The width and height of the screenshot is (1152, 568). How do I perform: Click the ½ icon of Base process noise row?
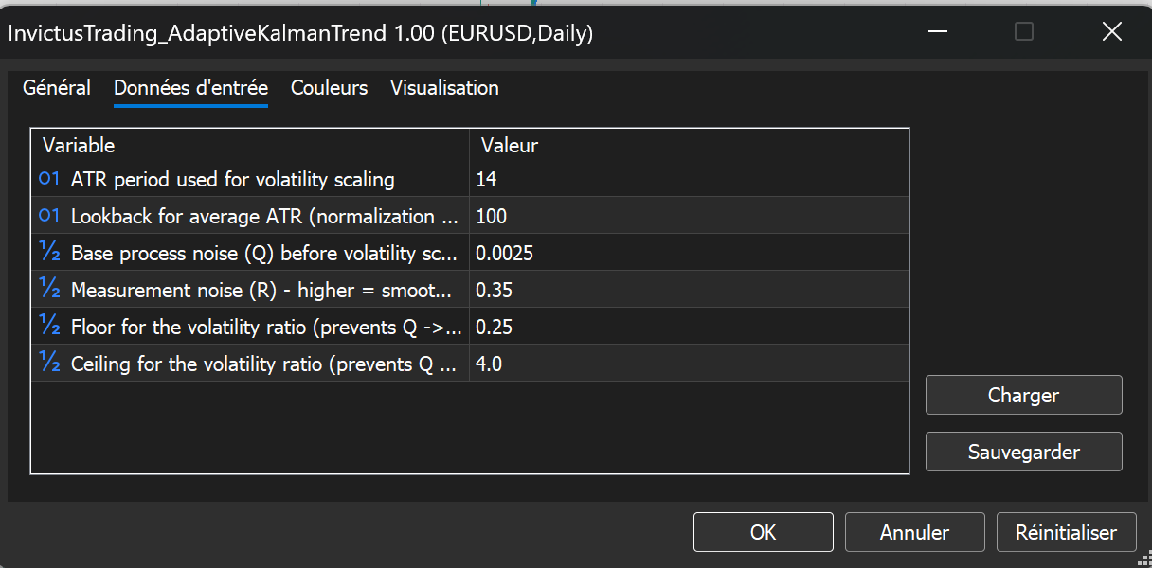click(x=49, y=253)
